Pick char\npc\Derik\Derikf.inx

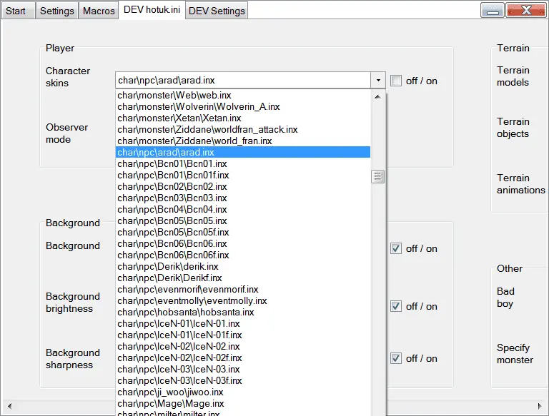243,278
